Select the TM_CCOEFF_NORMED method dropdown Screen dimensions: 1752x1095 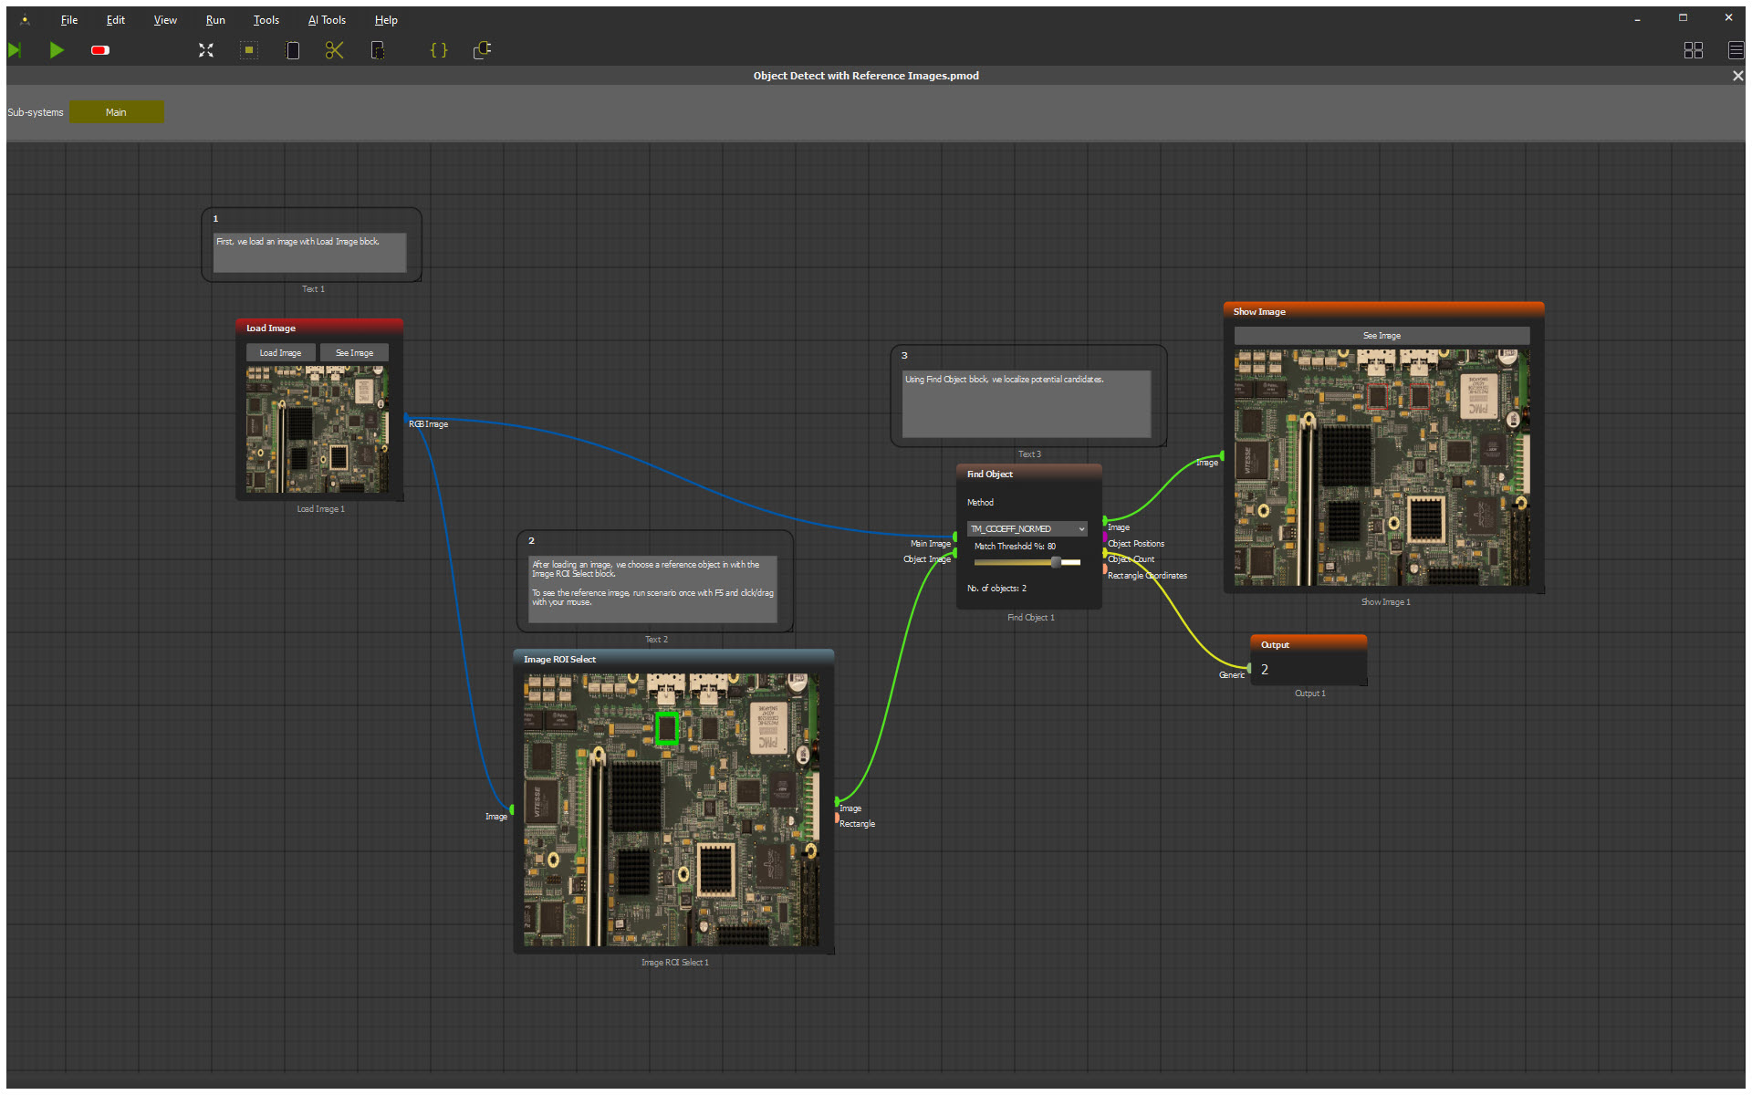tap(1026, 528)
